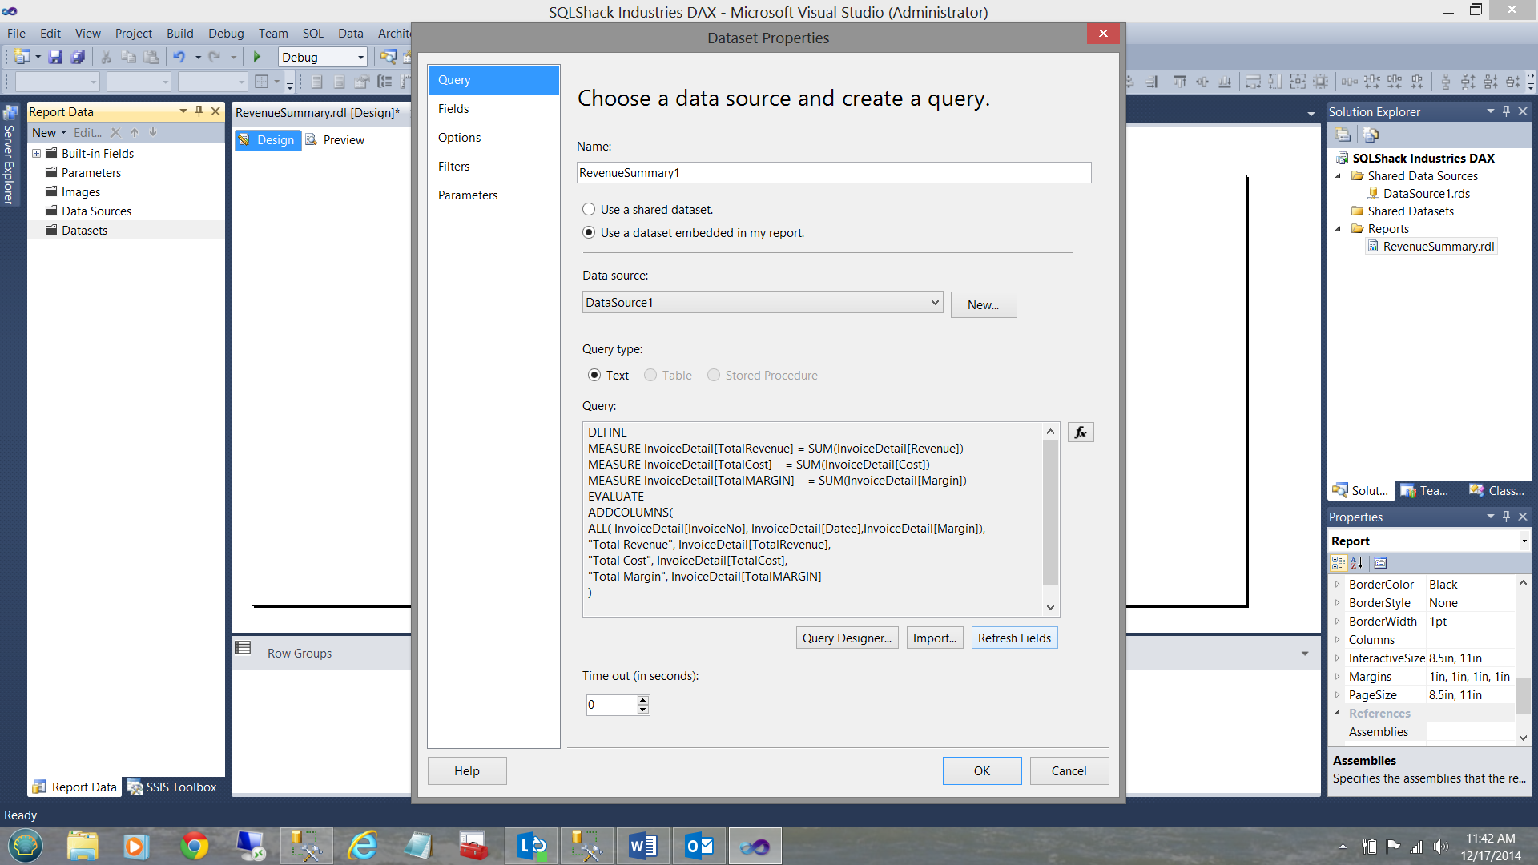
Task: Click the Refresh Fields button
Action: click(x=1014, y=638)
